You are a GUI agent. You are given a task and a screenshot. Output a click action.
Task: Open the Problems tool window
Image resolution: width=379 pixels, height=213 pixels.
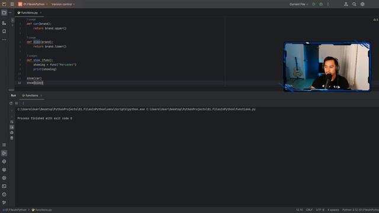(x=4, y=195)
